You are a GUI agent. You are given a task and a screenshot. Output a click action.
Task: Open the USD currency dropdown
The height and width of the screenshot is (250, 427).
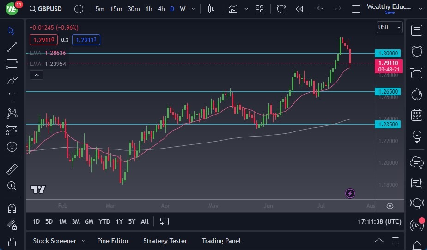pos(389,27)
